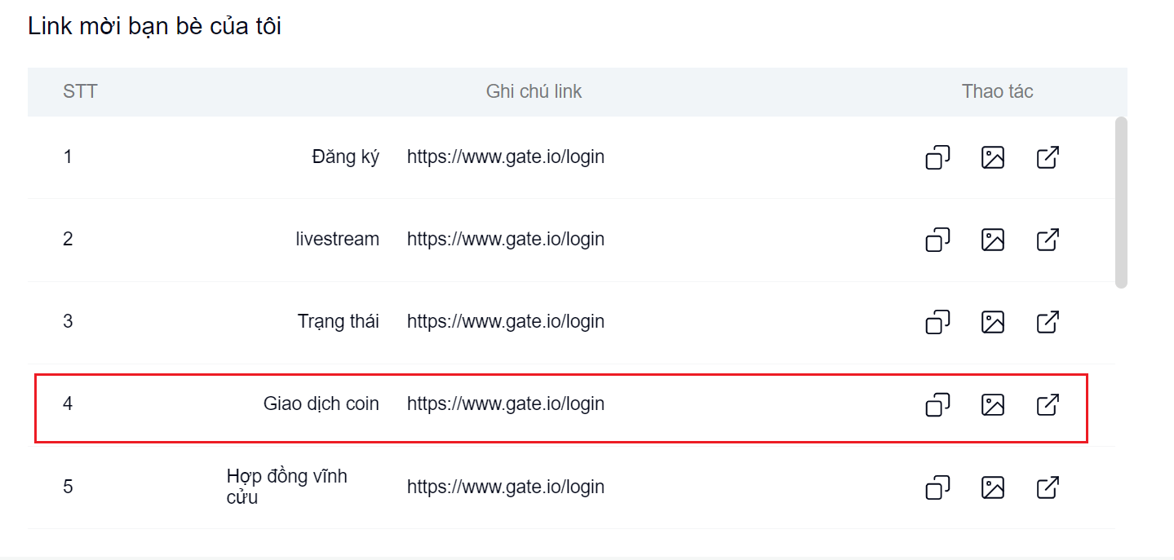The height and width of the screenshot is (560, 1174).
Task: Click the Đăng ký row URL text
Action: click(x=505, y=157)
